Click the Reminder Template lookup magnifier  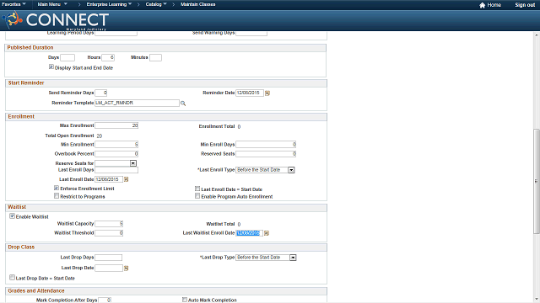pyautogui.click(x=183, y=104)
